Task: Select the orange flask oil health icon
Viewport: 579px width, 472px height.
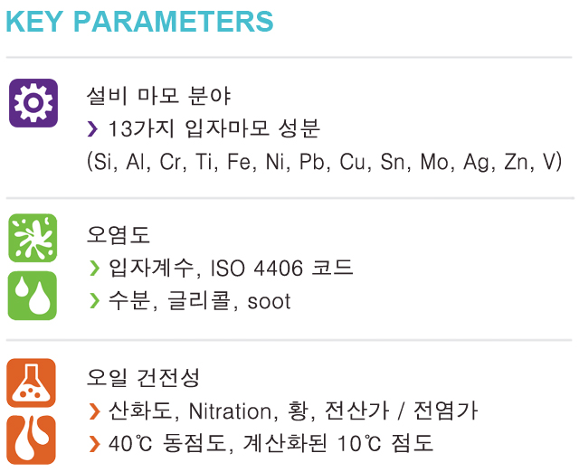Action: 32,382
